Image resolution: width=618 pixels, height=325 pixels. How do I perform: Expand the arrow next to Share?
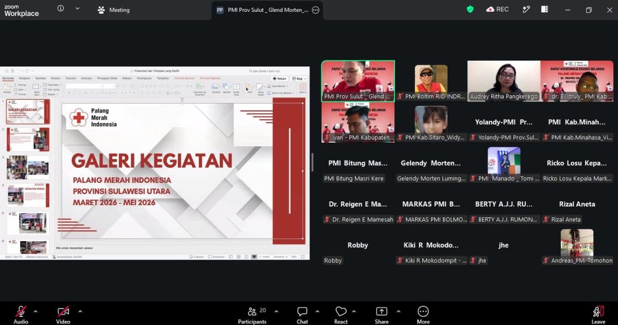(x=398, y=311)
